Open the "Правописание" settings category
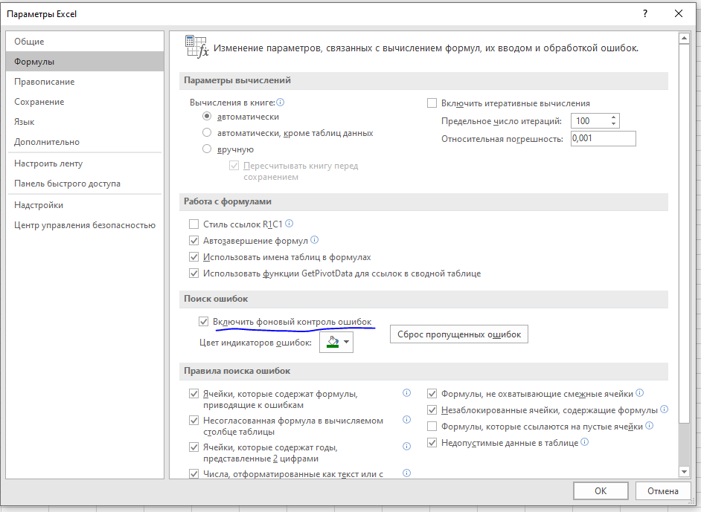701x512 pixels. pos(45,82)
